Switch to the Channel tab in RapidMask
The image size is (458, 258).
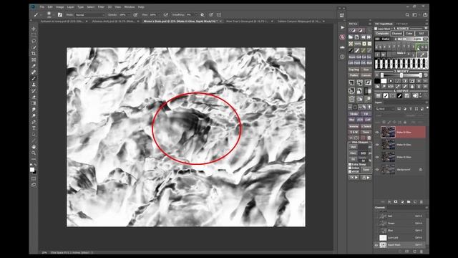coord(396,34)
